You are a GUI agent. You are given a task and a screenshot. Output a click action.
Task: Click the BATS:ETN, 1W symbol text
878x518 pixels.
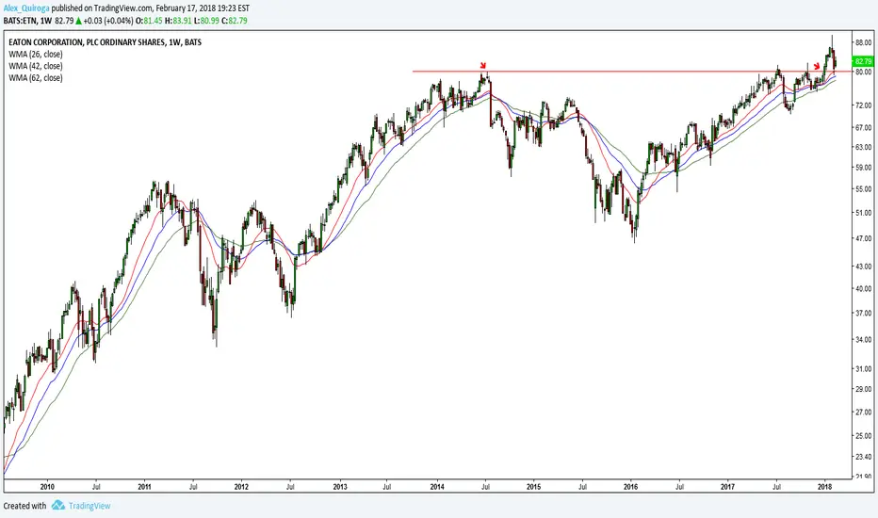click(x=27, y=21)
